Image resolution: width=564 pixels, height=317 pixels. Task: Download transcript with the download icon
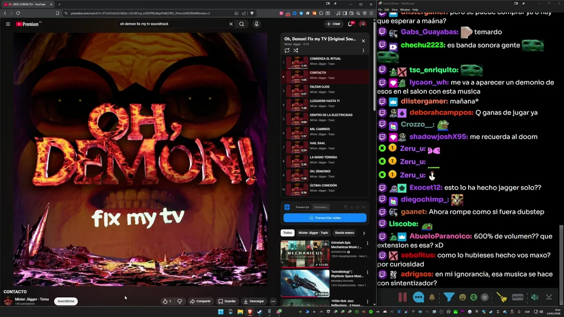pyautogui.click(x=352, y=207)
